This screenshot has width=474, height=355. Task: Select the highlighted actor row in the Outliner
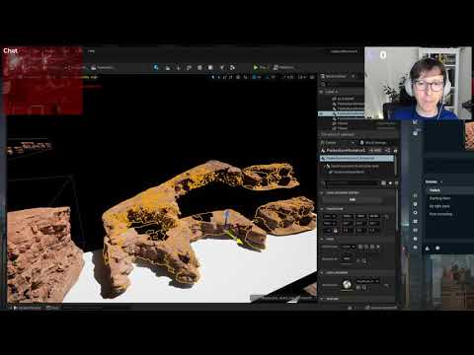[342, 113]
